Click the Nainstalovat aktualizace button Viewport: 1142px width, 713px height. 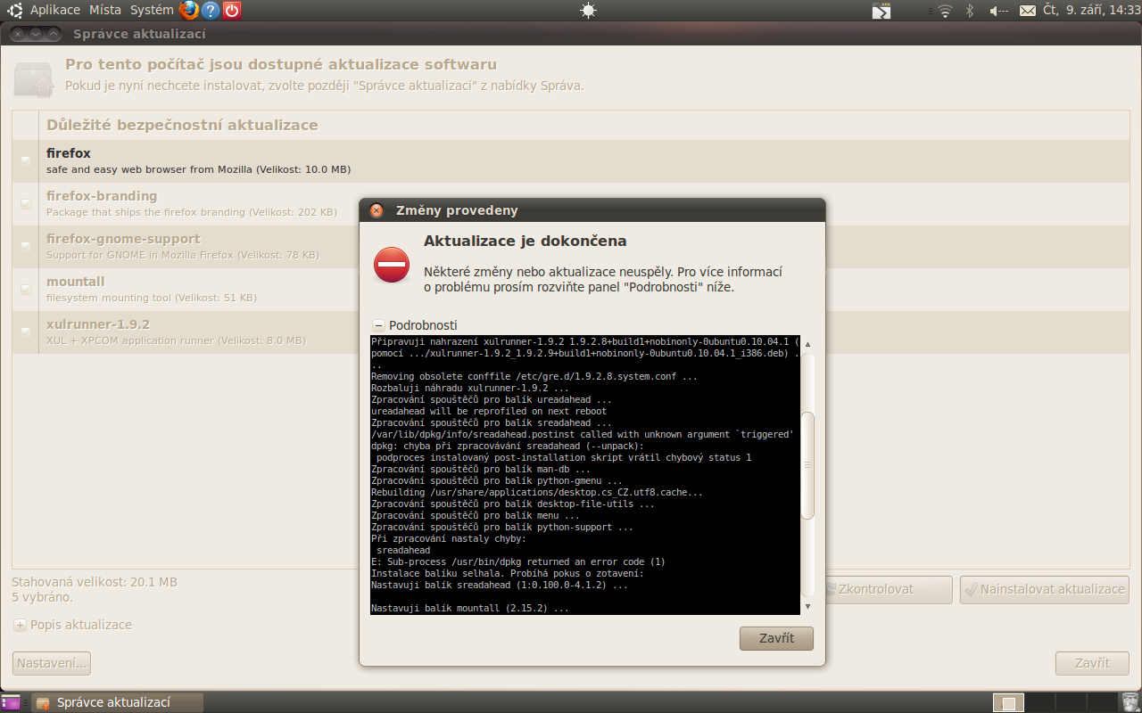(1045, 589)
